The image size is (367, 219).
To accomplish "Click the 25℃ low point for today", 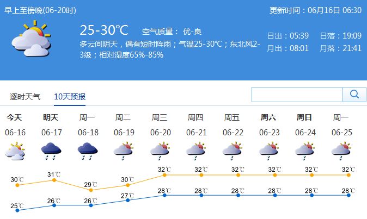I will click(x=17, y=210).
